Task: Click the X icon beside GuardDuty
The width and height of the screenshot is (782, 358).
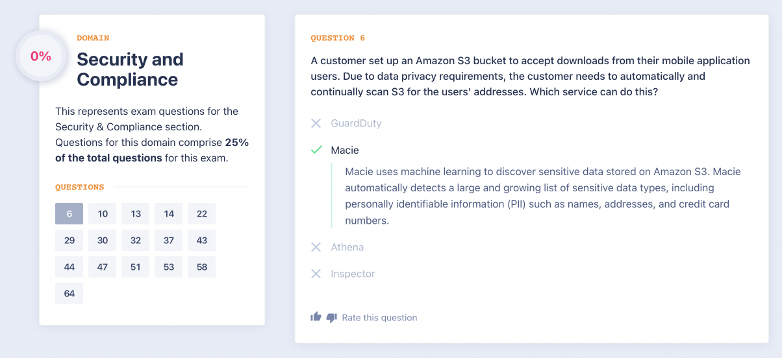Action: (316, 123)
